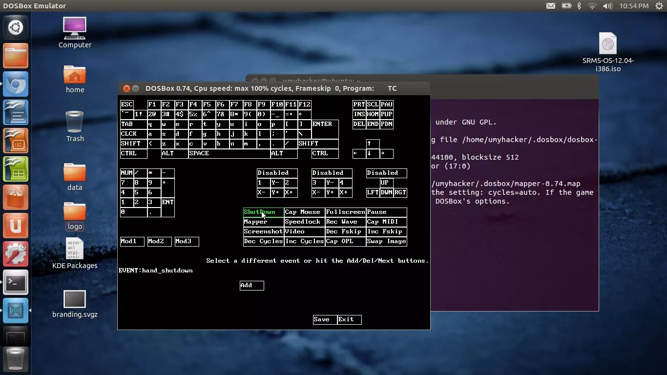Exit the DOSBox mapper

[x=349, y=319]
